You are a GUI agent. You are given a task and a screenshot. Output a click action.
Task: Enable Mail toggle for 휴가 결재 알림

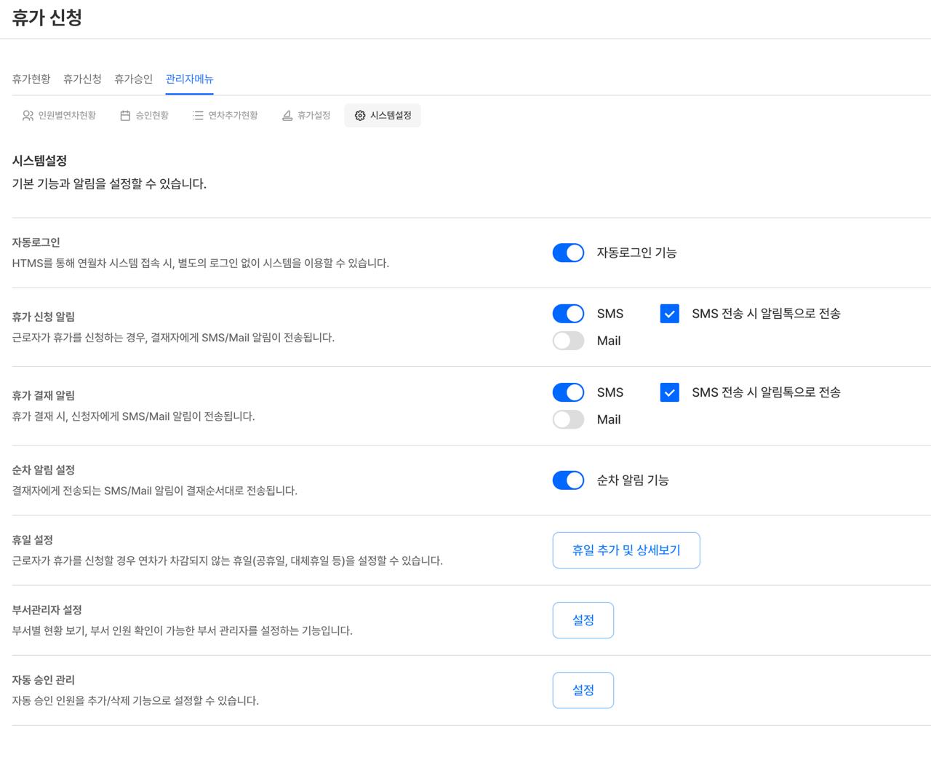click(x=568, y=419)
